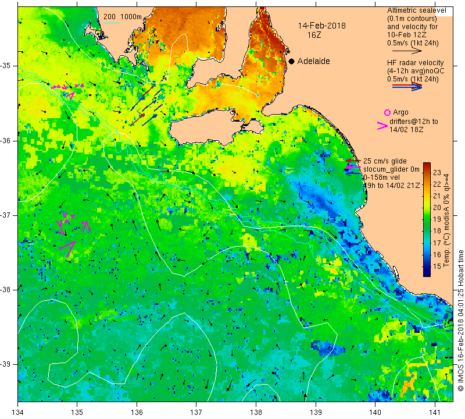The height and width of the screenshot is (419, 465).
Task: Click the 'slocum_glider 0m' label
Action: pyautogui.click(x=391, y=169)
